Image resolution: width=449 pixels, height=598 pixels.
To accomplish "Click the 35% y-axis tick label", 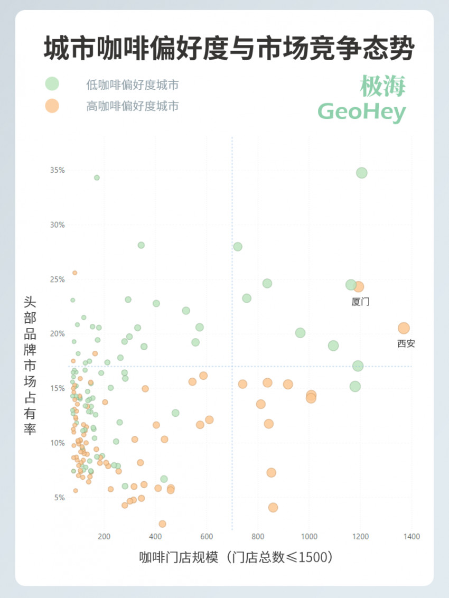I will (58, 170).
